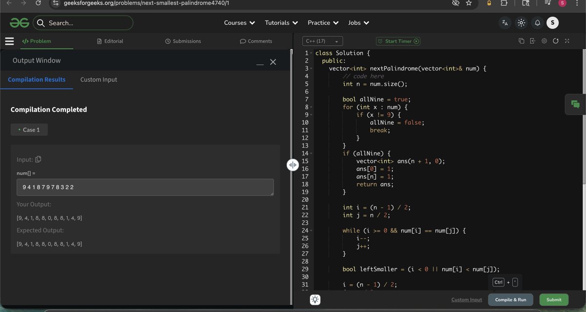Viewport: 586px width, 312px height.
Task: Open the hamburger sidebar menu
Action: tap(9, 41)
